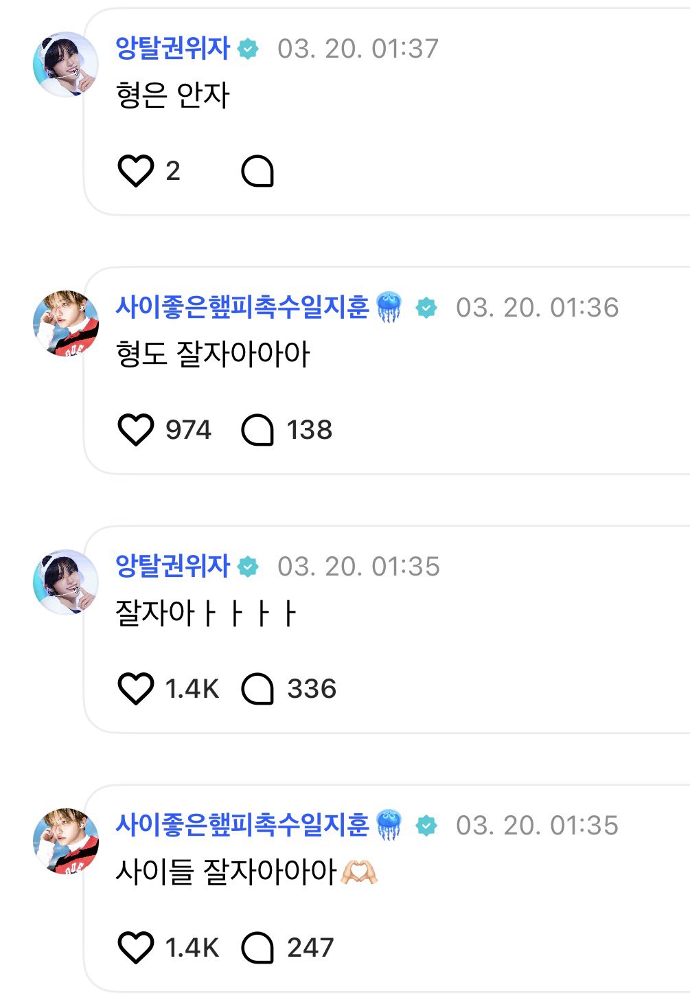Screen dimensions: 690x1000
Task: Open 앙탈권위자 profile picture on 01:37 post
Action: click(x=66, y=64)
